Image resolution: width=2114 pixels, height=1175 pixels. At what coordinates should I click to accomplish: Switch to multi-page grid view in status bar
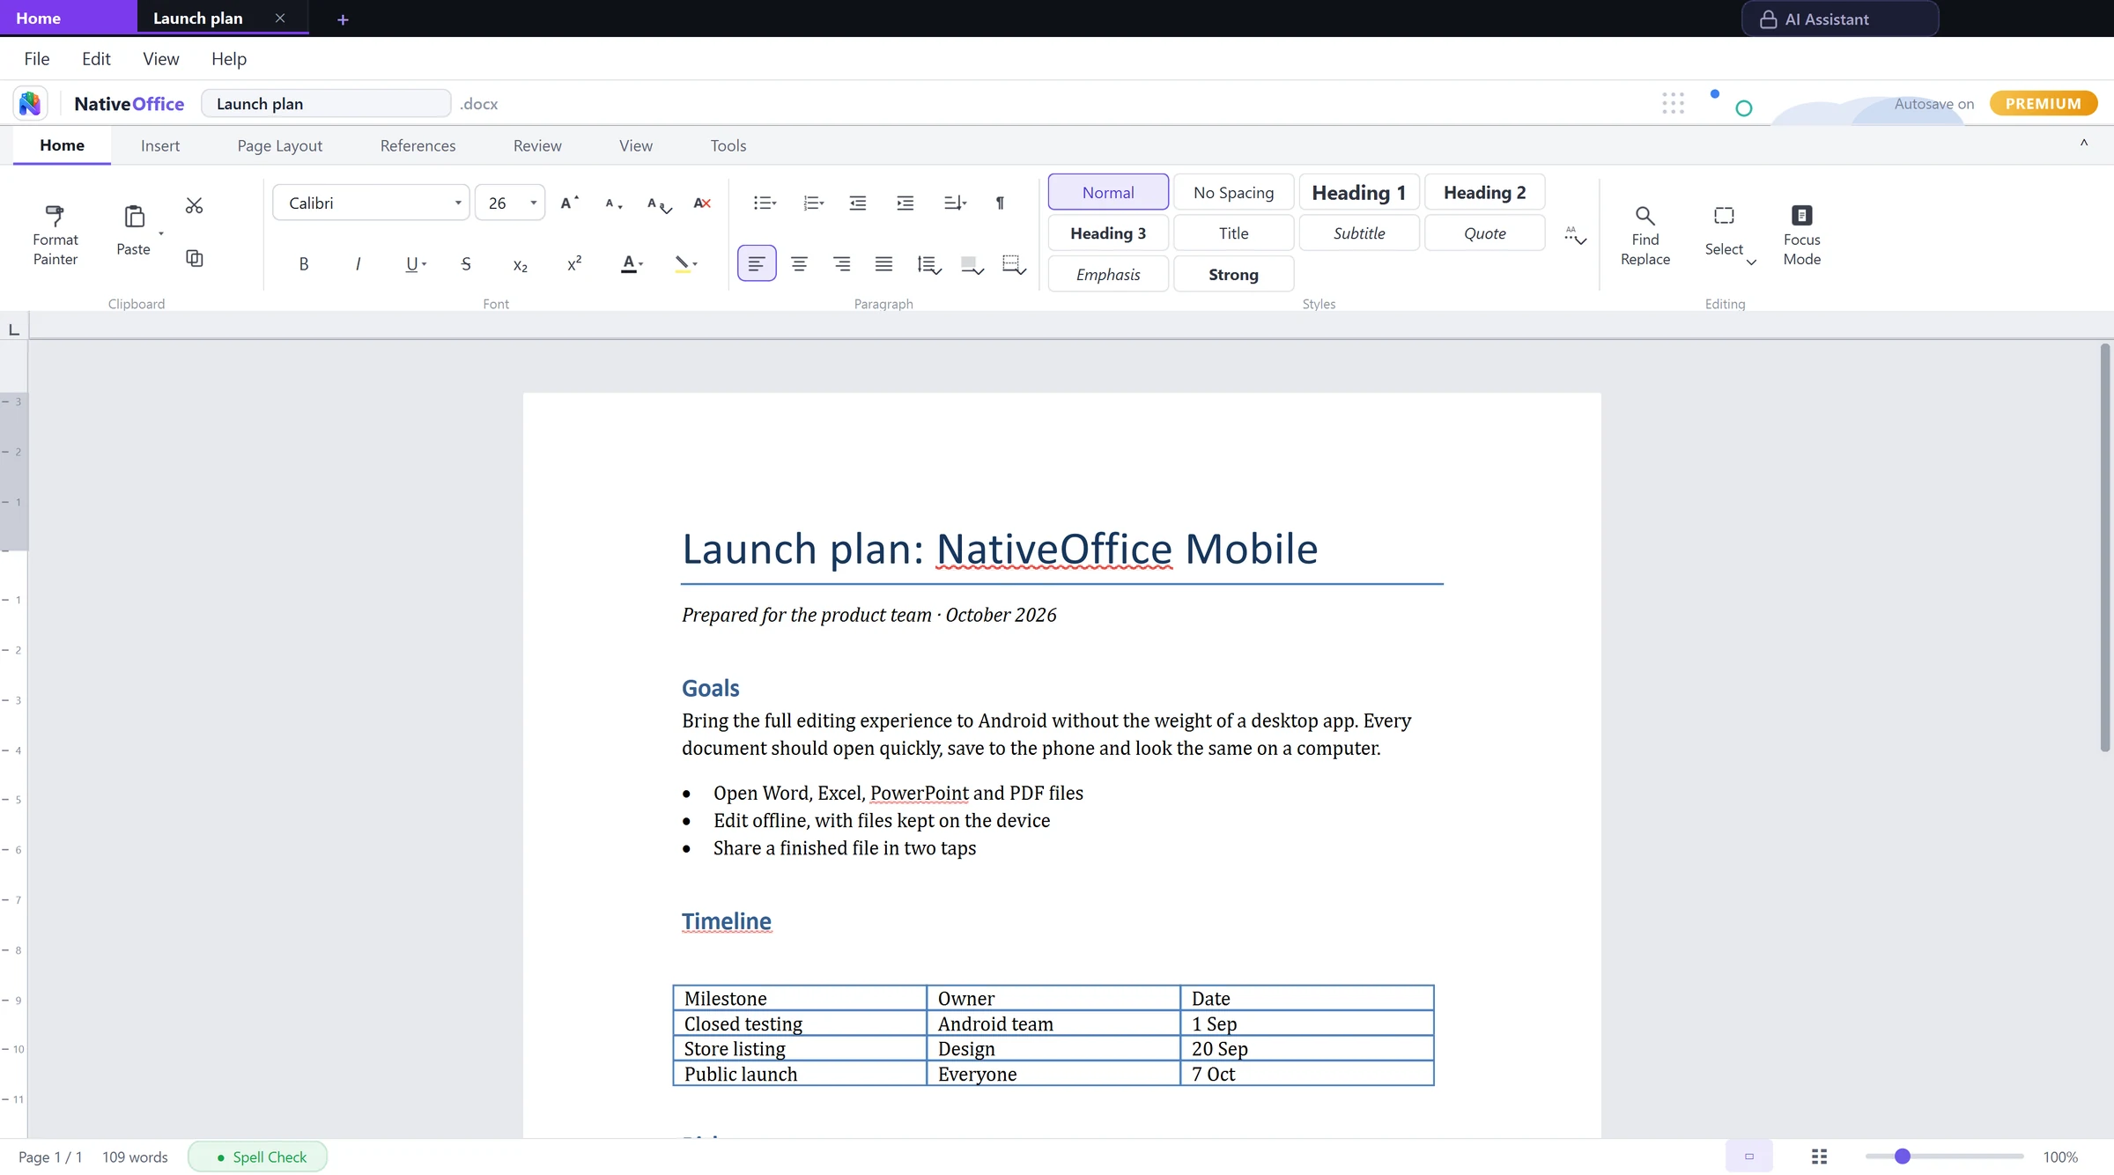click(x=1819, y=1157)
